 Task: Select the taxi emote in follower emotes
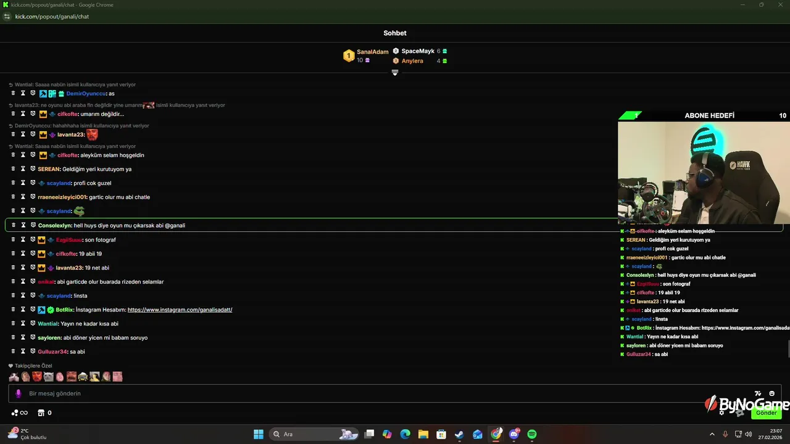83,377
